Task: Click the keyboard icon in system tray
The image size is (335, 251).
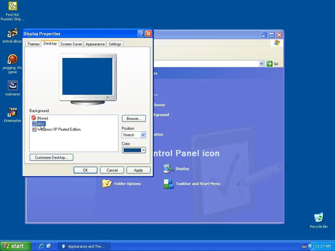Action: click(304, 246)
